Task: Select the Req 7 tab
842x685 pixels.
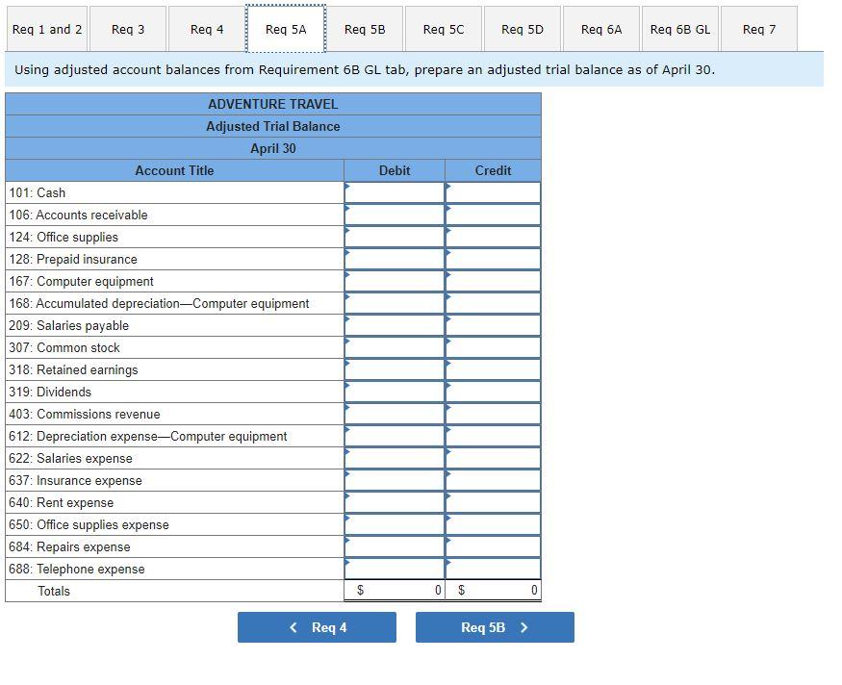Action: pyautogui.click(x=759, y=29)
